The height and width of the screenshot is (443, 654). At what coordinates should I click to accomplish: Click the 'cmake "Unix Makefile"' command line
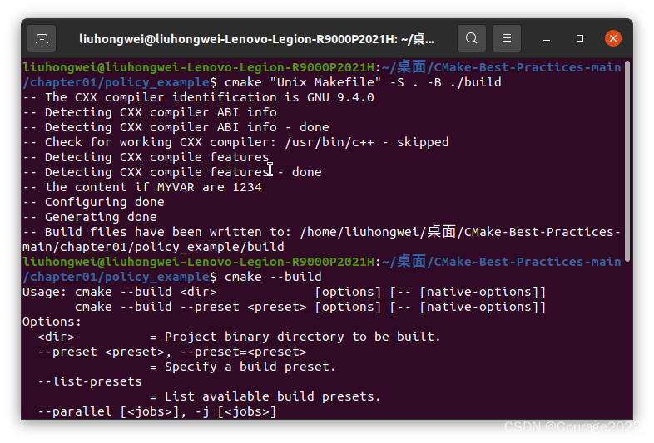tap(363, 82)
